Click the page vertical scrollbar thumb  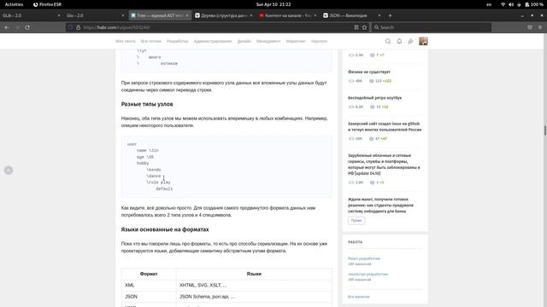545,130
